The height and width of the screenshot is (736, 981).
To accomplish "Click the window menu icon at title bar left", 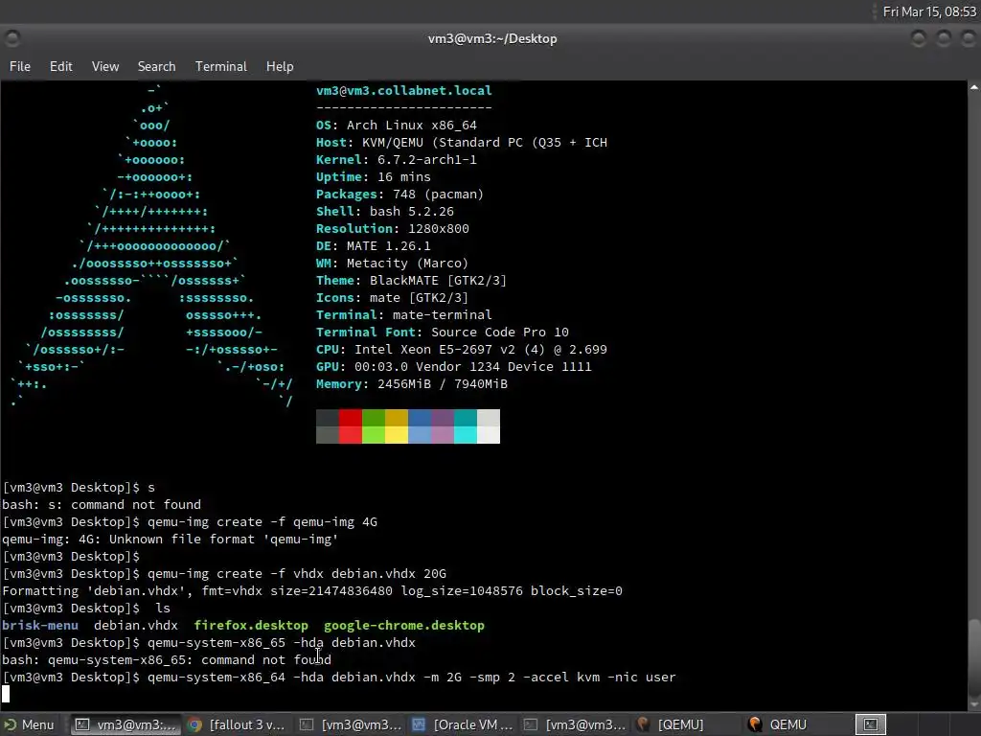I will click(x=11, y=38).
